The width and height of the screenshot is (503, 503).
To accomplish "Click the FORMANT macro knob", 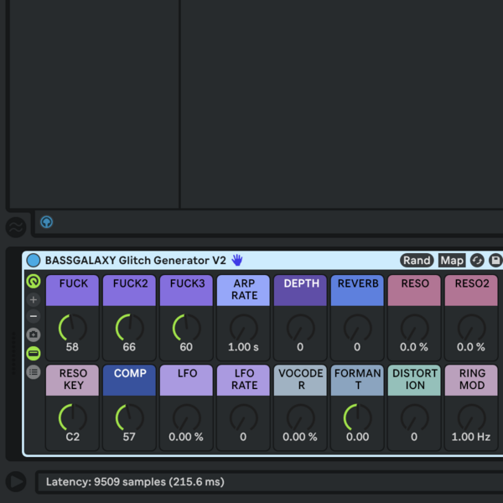I will pyautogui.click(x=357, y=417).
